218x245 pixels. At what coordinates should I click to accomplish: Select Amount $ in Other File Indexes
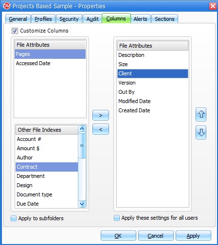pos(47,148)
